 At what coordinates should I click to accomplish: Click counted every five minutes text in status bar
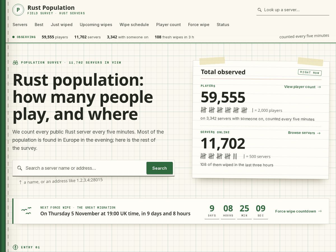304,36
